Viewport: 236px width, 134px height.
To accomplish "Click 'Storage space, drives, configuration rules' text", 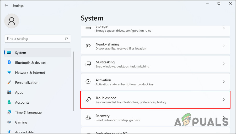I will click(123, 31).
